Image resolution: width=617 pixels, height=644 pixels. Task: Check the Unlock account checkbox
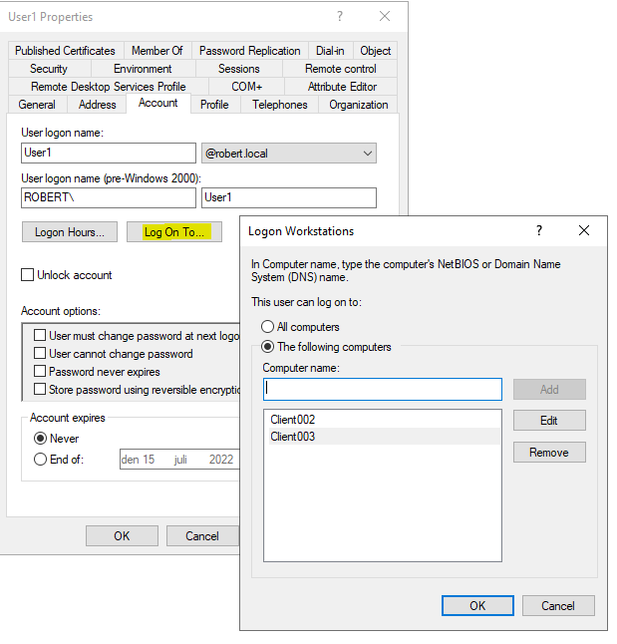28,275
